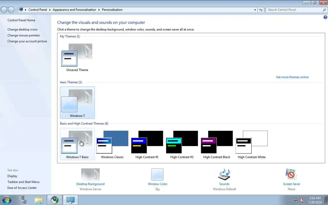Viewport: 328px width, 205px height.
Task: Expand the arrow after Appearance and Personalization
Action: pyautogui.click(x=99, y=10)
